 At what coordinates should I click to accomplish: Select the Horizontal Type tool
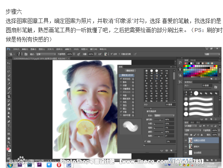tap(9, 126)
